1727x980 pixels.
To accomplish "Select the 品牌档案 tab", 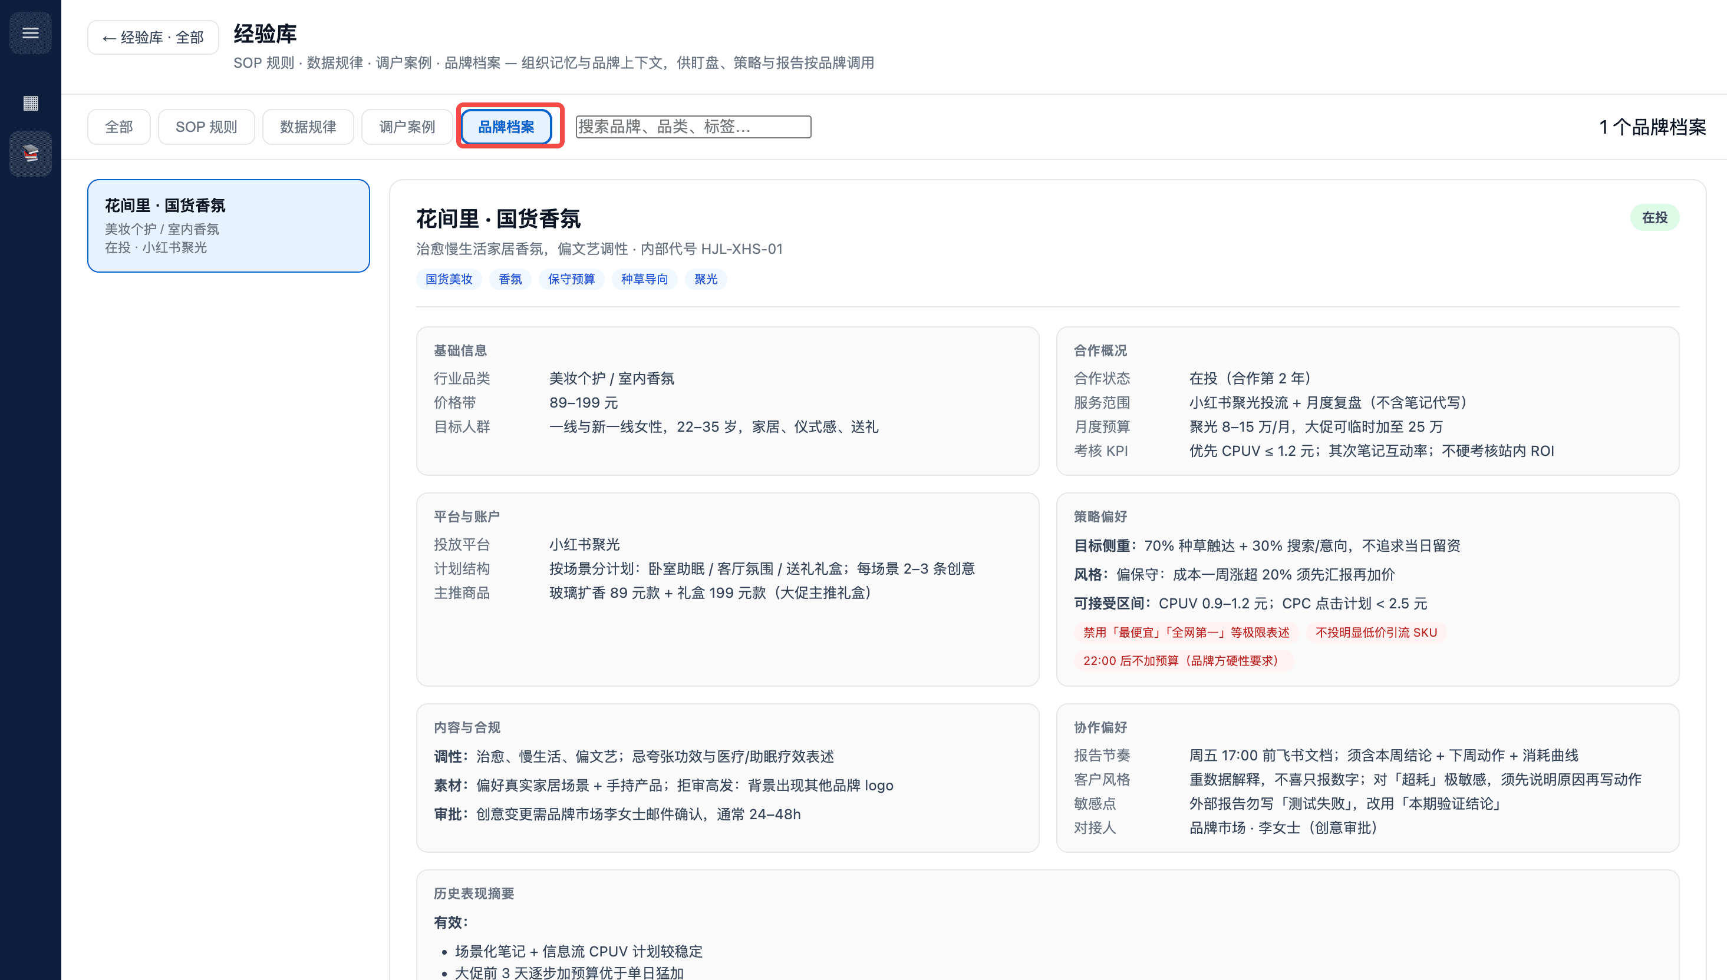I will 506,127.
